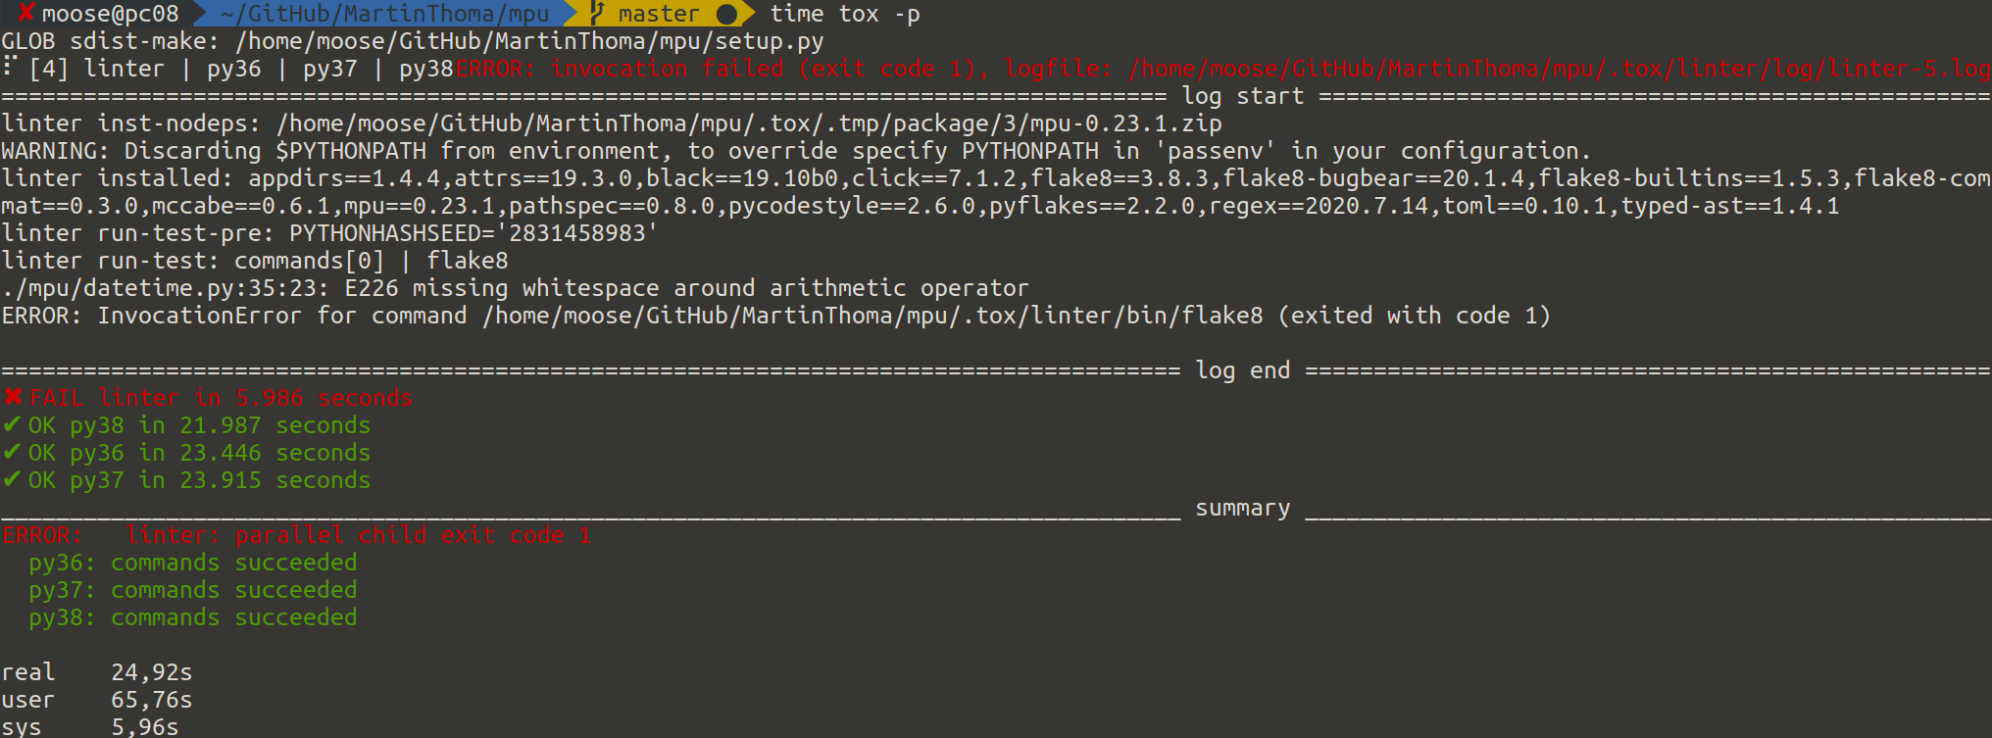Click the green checkmark beside OK py38

[12, 424]
